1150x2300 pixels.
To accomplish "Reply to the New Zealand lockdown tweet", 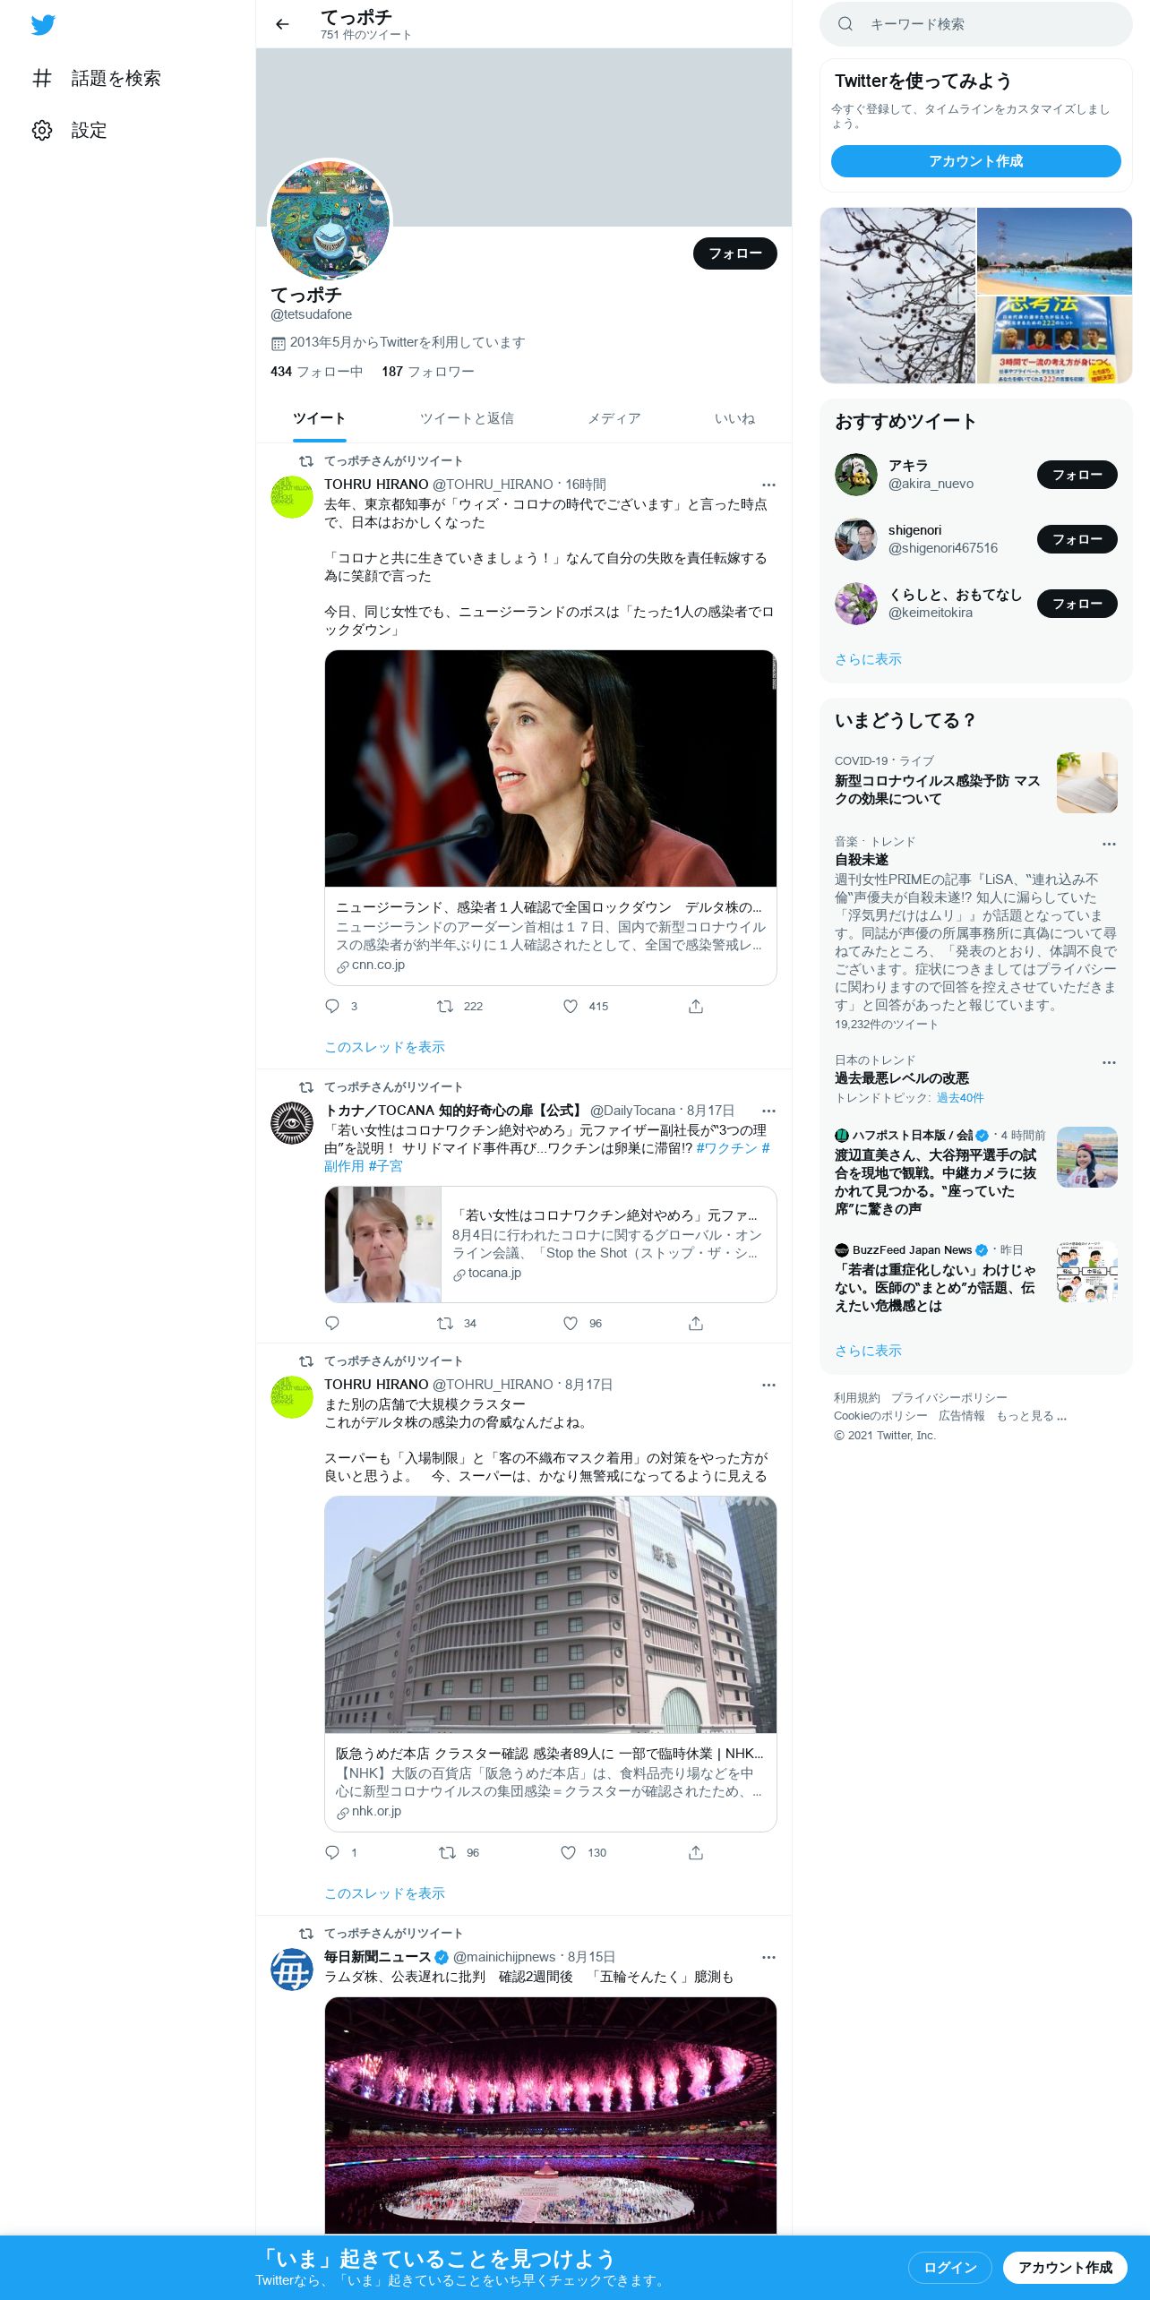I will [332, 1006].
